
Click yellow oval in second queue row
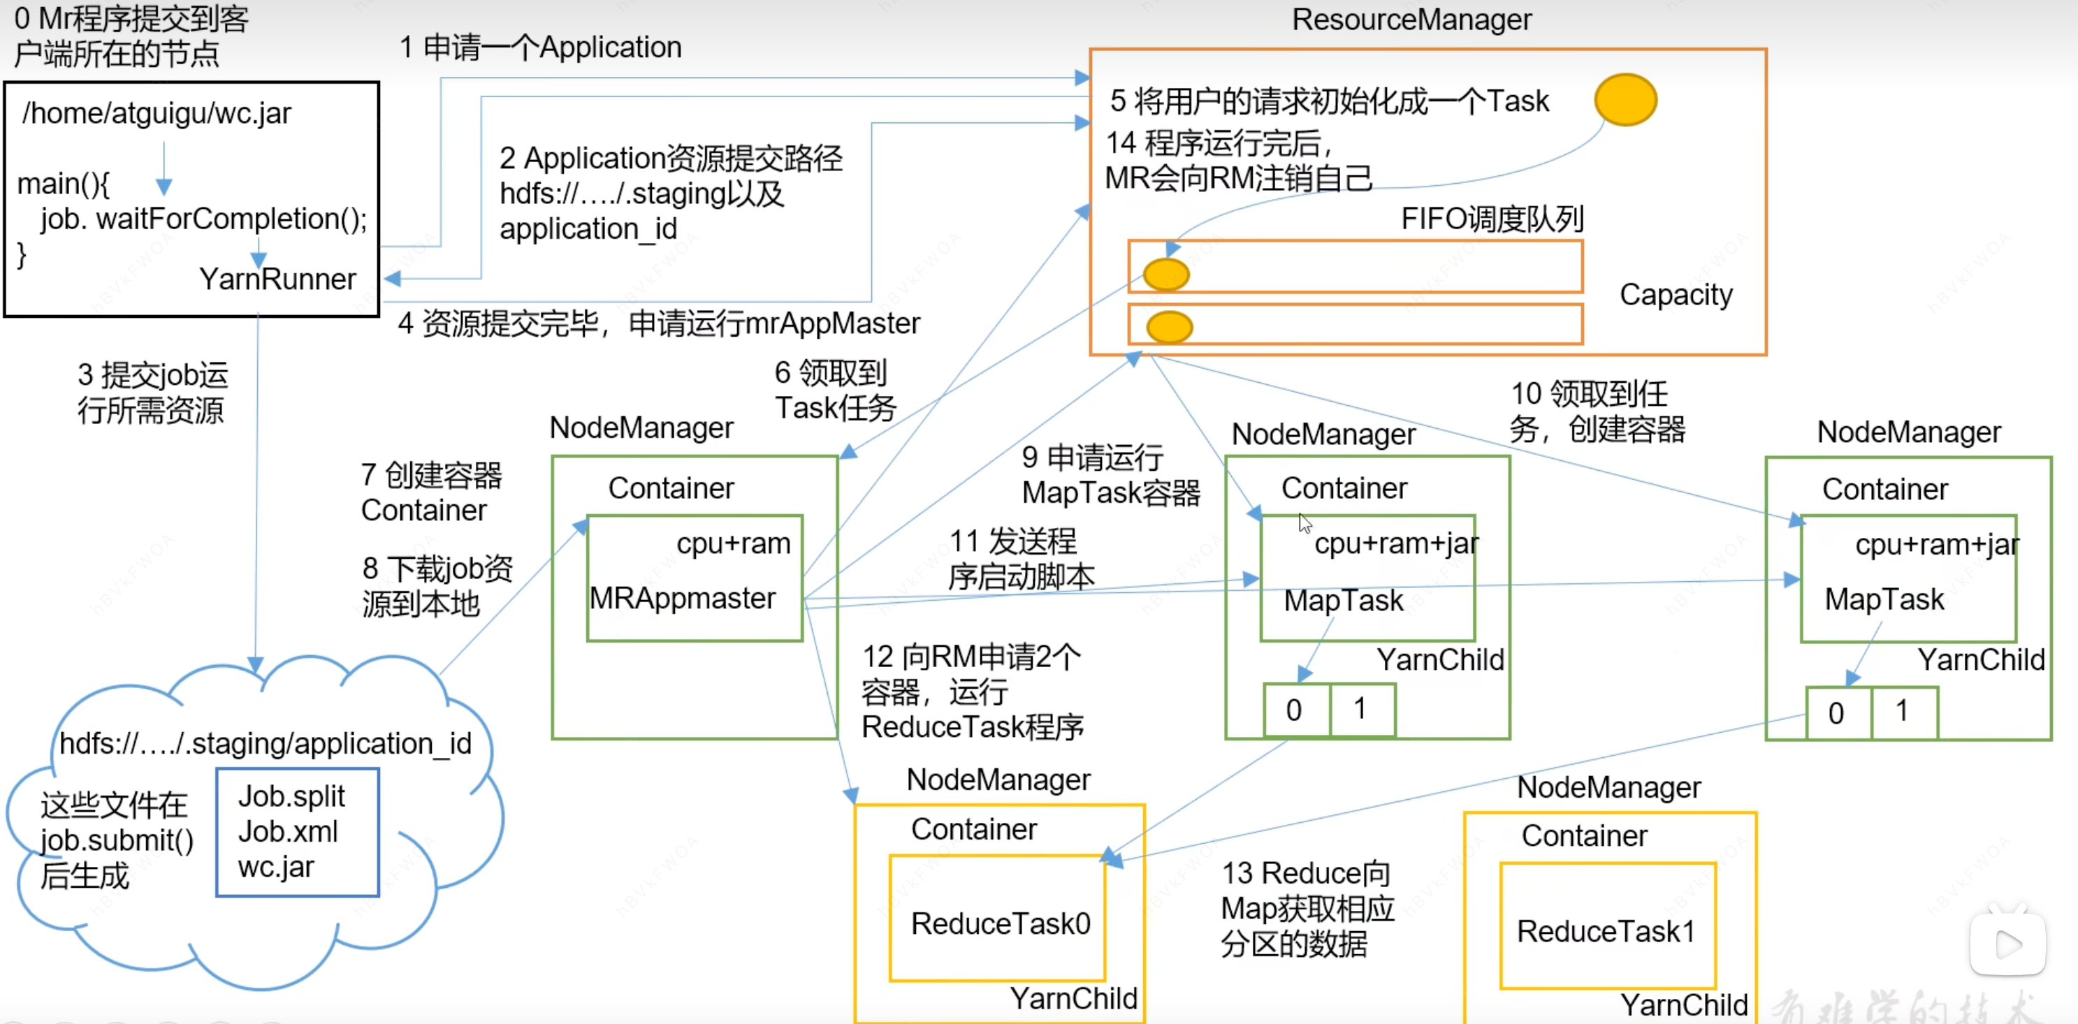pos(1169,327)
